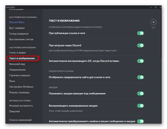
Task: Open 'Настройки Windows' section
Action: point(21,87)
